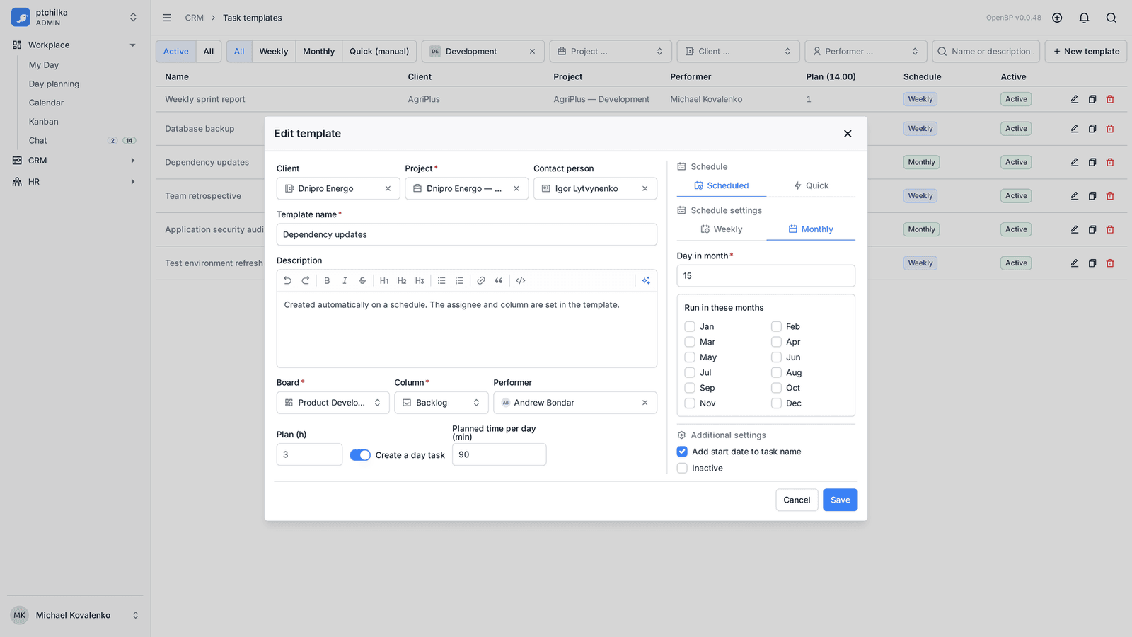Create a New template

coord(1086,52)
